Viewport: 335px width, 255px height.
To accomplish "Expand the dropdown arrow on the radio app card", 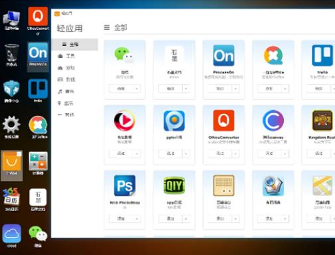I will (x=235, y=218).
